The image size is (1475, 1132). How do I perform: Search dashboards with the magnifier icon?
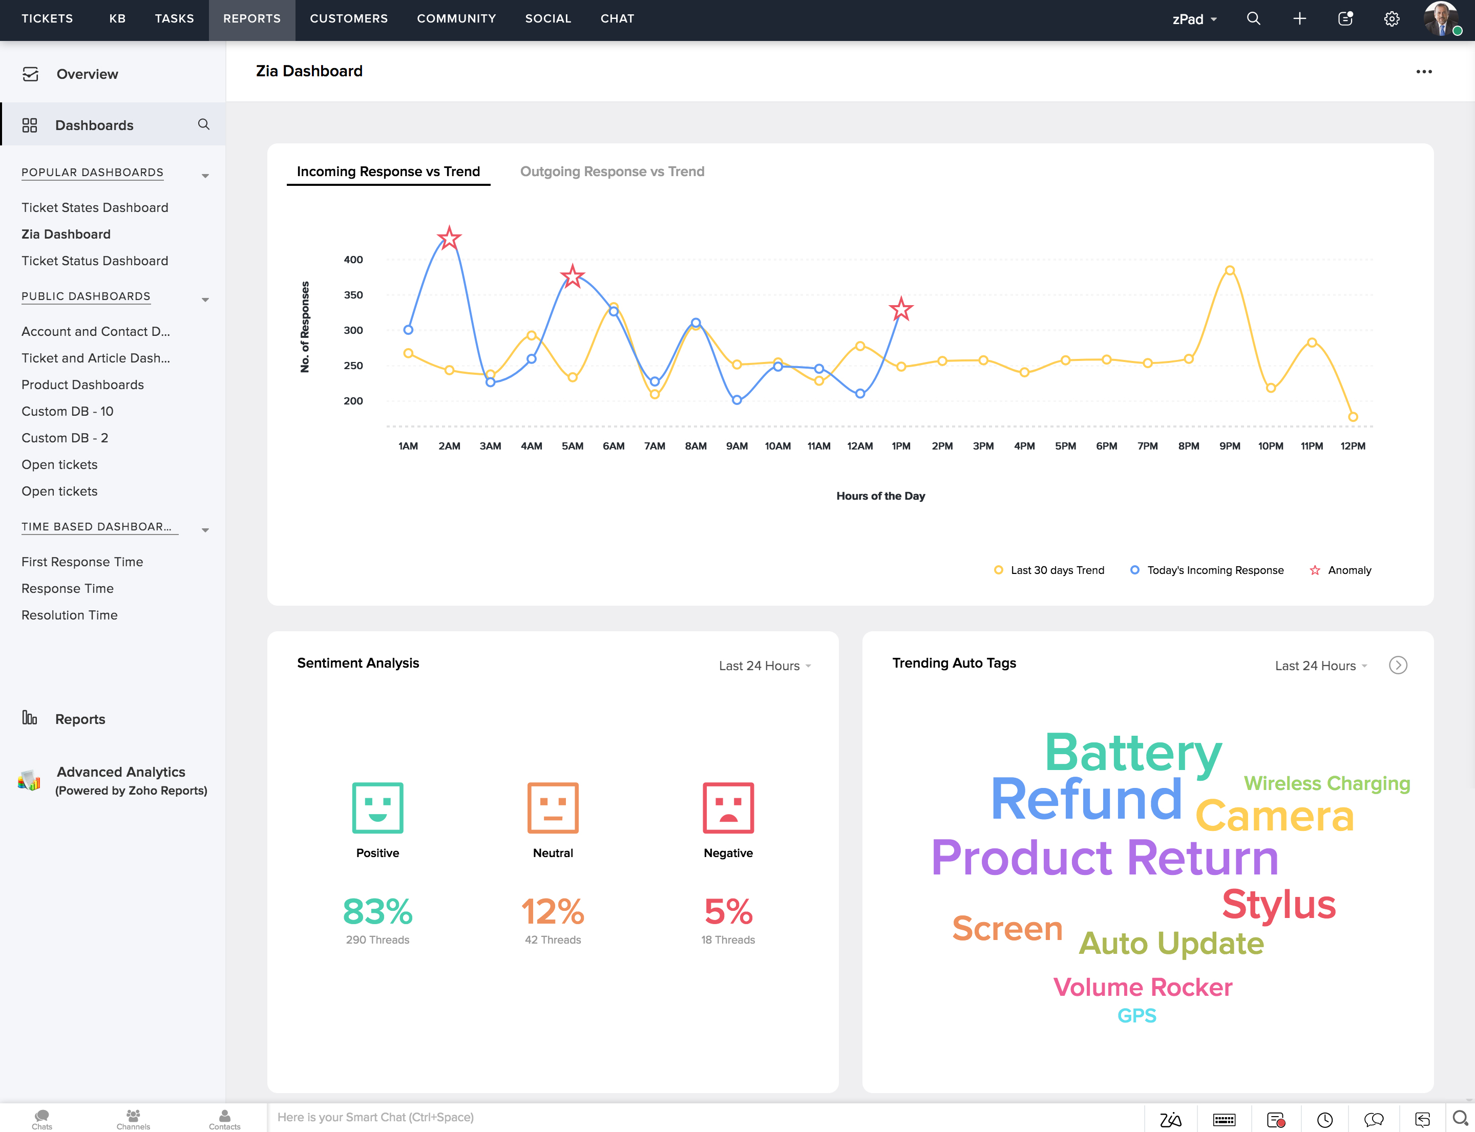[204, 124]
